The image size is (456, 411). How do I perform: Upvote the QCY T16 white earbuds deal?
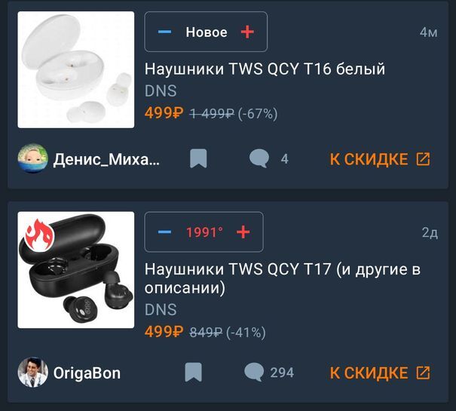click(247, 32)
